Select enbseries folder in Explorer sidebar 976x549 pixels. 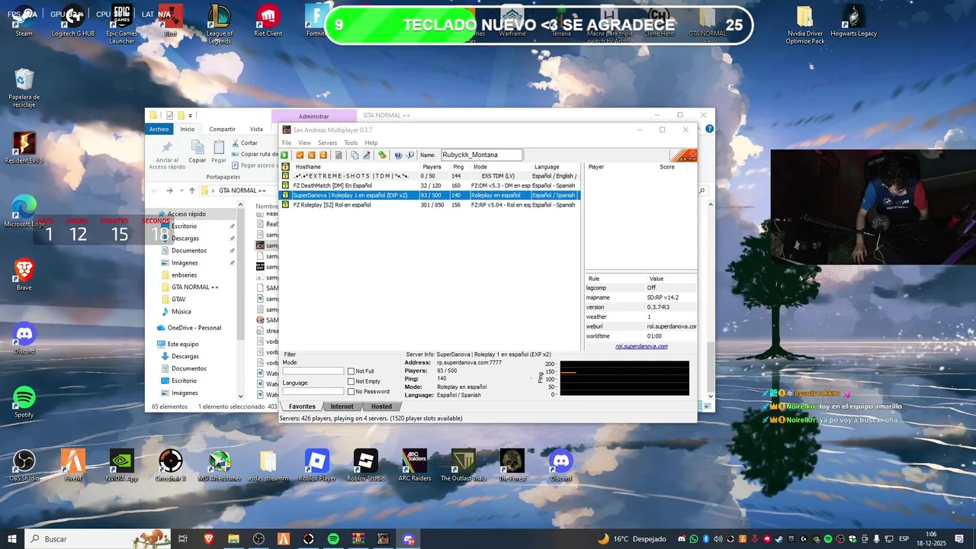coord(184,274)
